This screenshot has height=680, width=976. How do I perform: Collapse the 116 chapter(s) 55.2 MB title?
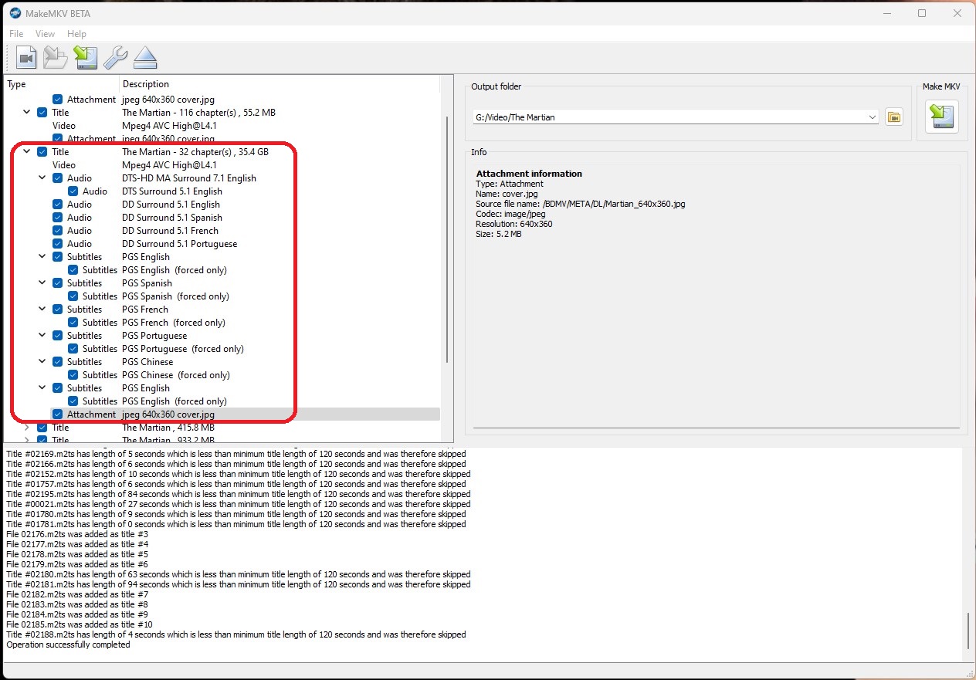pyautogui.click(x=27, y=113)
